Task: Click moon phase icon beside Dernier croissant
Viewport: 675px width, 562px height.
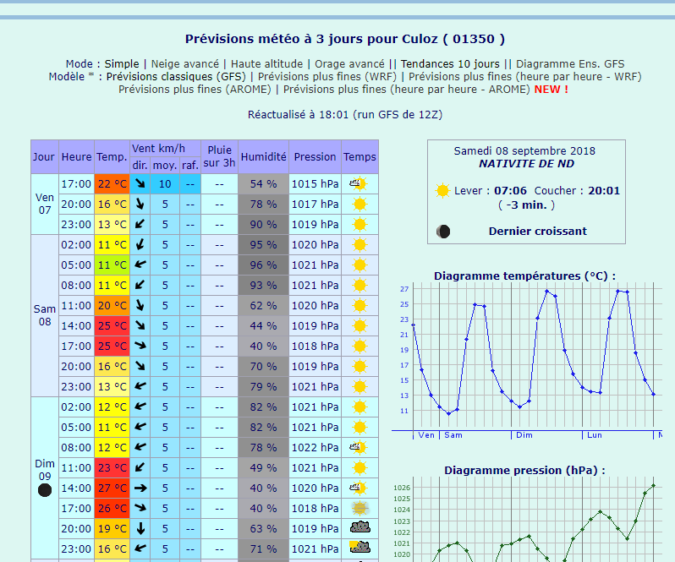Action: tap(443, 232)
